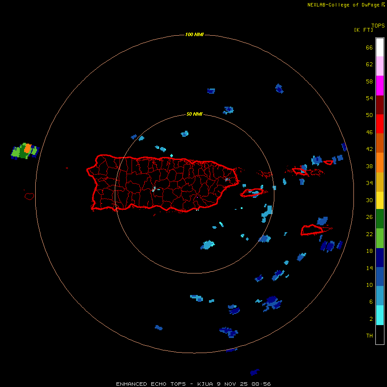Select the dark orange swatch between 42 and 46
Viewport: 387px width, 387px height.
380,143
